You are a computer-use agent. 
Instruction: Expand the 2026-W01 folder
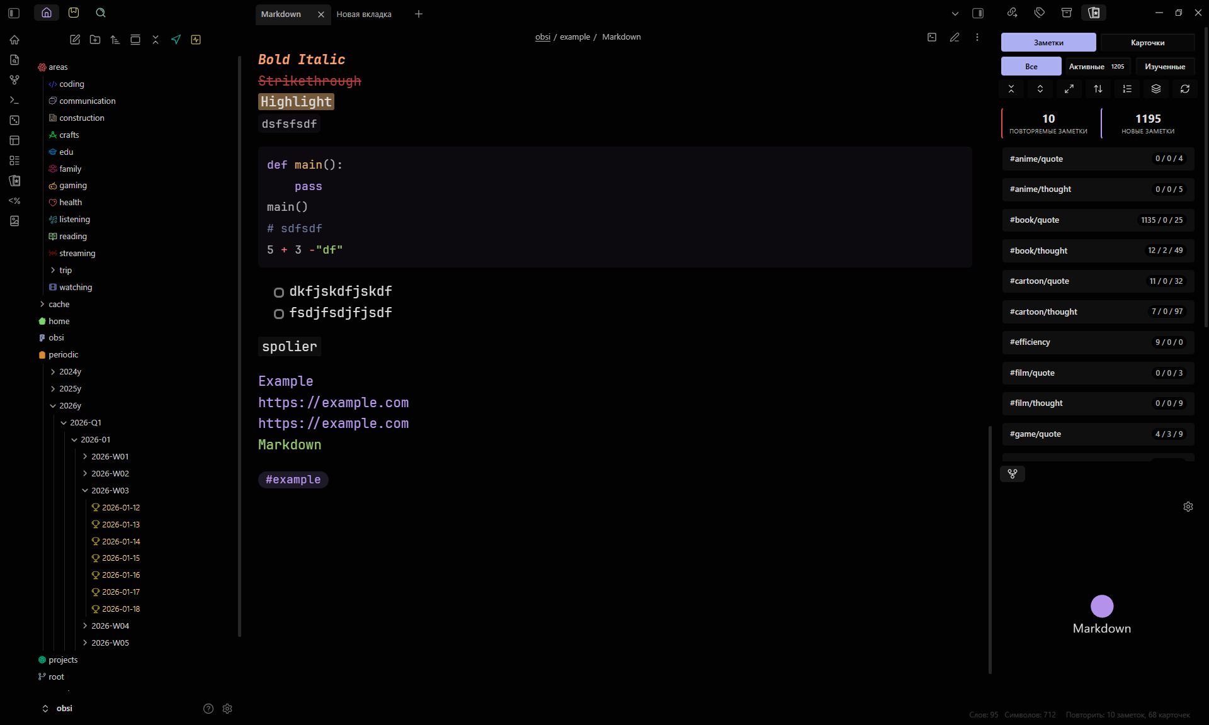pyautogui.click(x=85, y=456)
